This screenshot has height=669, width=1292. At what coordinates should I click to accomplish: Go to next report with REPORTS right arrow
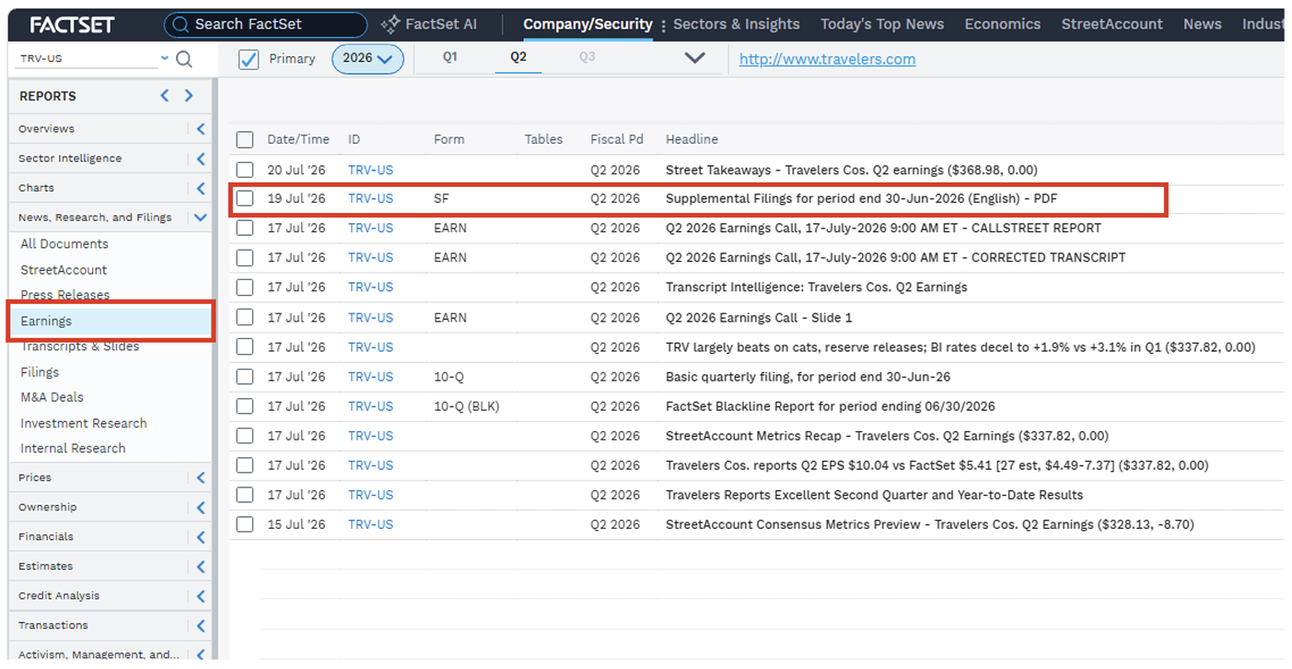pos(189,96)
